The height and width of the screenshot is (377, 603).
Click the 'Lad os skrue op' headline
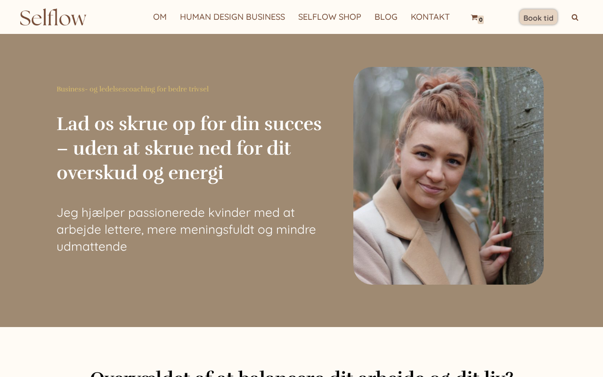tap(189, 148)
